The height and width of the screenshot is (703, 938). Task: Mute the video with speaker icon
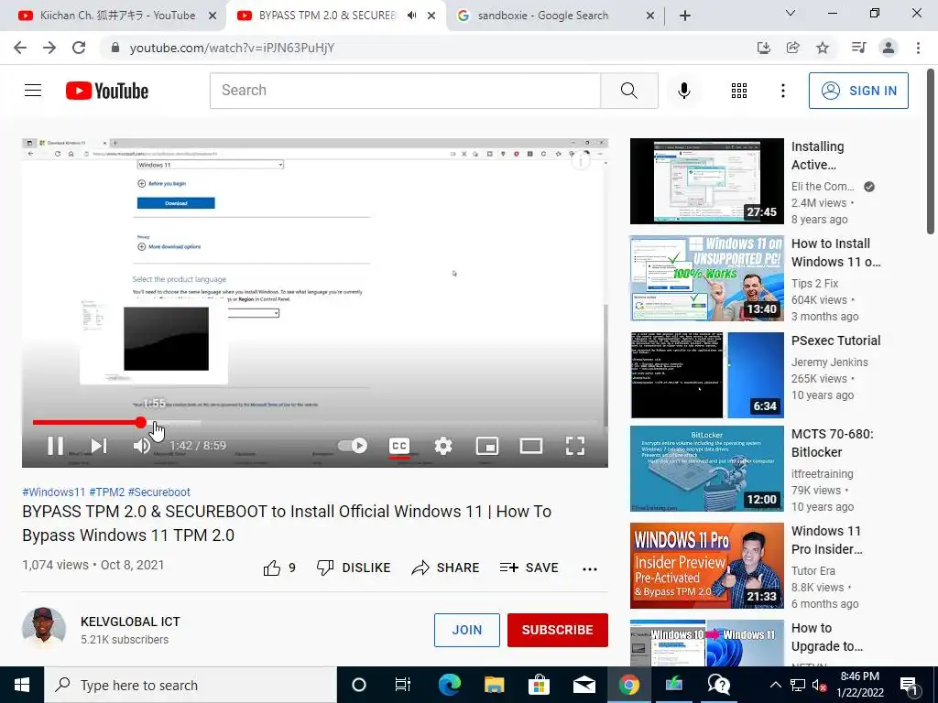click(x=142, y=446)
